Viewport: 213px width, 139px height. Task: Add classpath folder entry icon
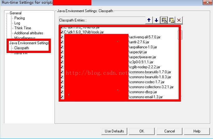[x=172, y=20]
